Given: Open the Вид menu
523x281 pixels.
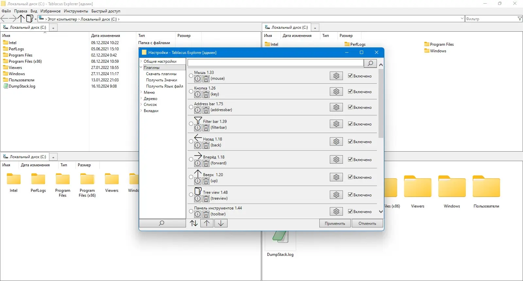Looking at the screenshot, I should click(x=34, y=11).
